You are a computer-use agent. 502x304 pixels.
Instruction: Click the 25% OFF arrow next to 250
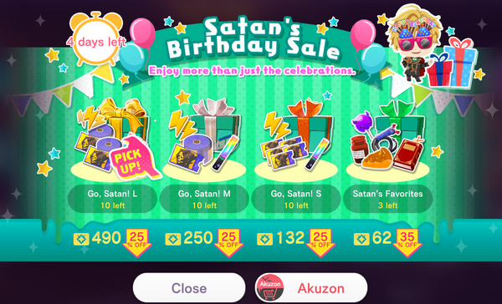(x=228, y=242)
